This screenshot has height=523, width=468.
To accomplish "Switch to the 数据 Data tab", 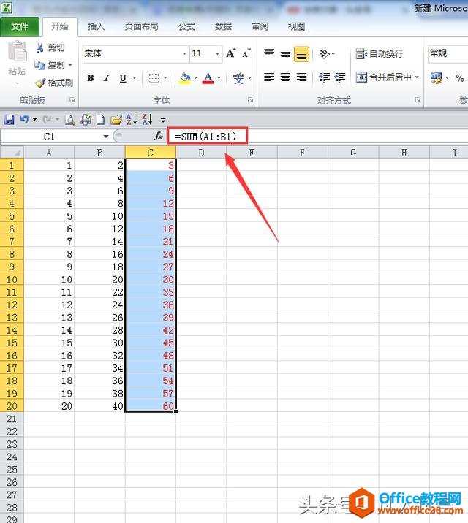I will pyautogui.click(x=223, y=26).
